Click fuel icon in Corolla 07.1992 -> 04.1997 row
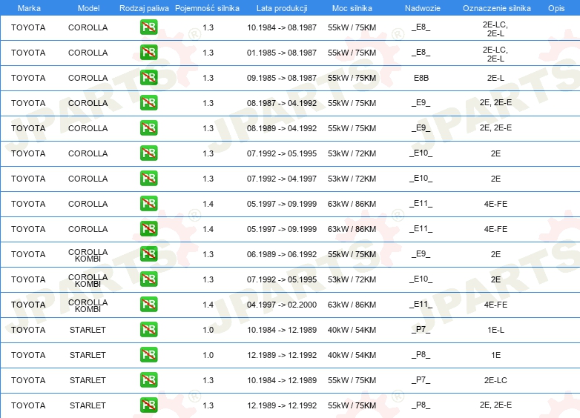This screenshot has height=418, width=580. pos(148,178)
